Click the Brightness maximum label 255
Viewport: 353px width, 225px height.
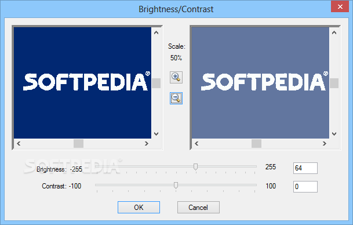point(270,167)
